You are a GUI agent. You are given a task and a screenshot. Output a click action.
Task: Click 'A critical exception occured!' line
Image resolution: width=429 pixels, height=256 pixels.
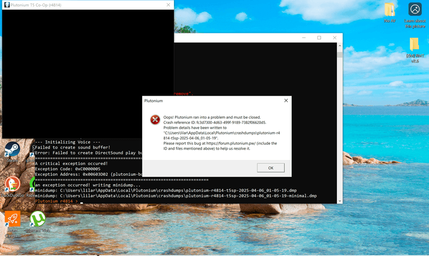72,163
